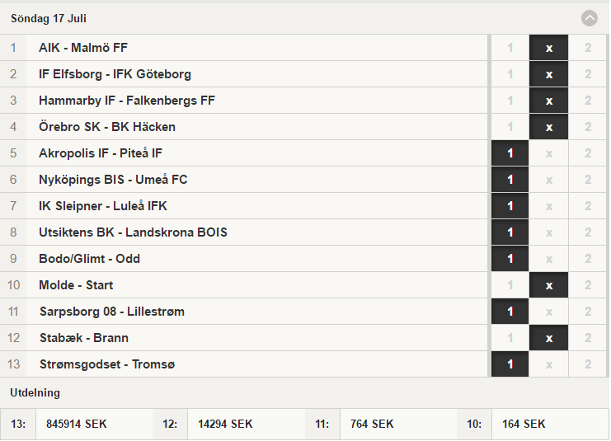Pick 2 for Stabæk - Brann

588,338
